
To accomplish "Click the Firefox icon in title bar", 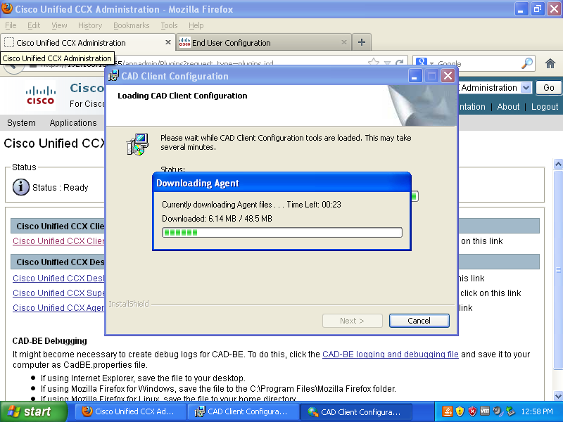I will click(7, 8).
